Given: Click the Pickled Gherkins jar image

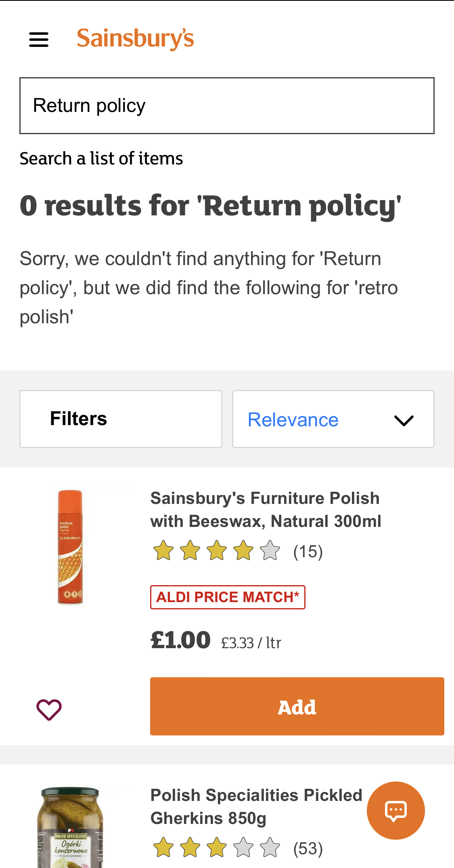Looking at the screenshot, I should pos(70,828).
